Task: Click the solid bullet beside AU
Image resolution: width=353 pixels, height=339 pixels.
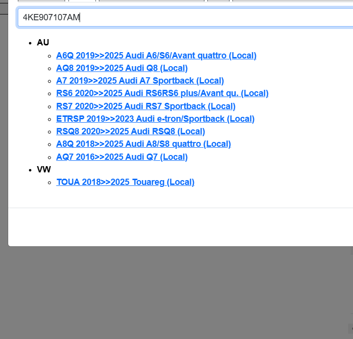Action: click(31, 43)
